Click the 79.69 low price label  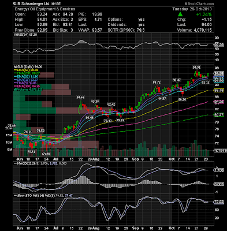[x=120, y=120]
